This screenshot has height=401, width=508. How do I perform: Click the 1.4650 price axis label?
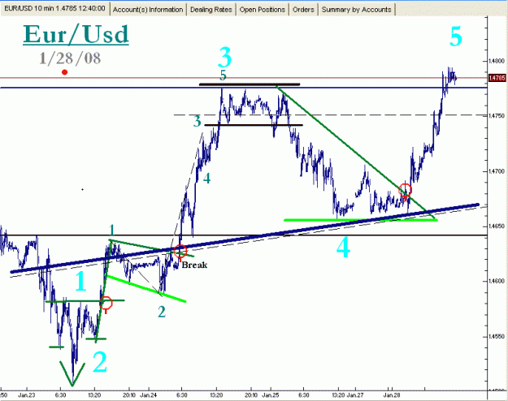(497, 226)
